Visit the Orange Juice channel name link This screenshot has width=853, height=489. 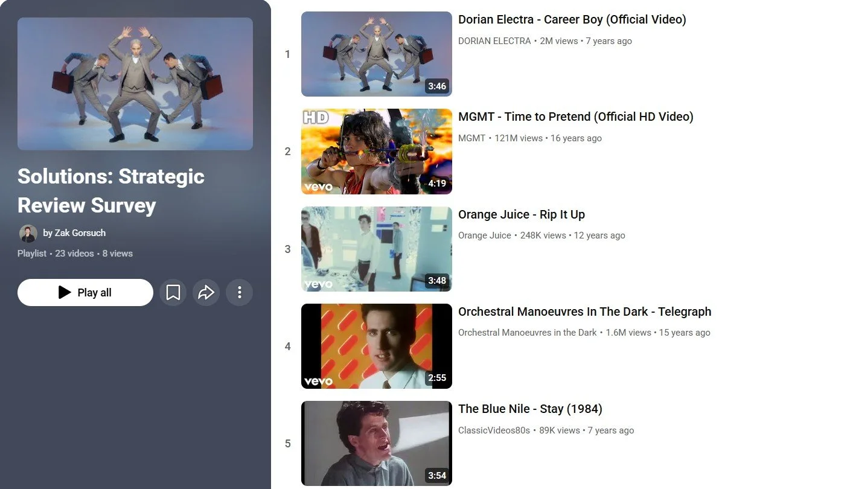[x=485, y=235]
